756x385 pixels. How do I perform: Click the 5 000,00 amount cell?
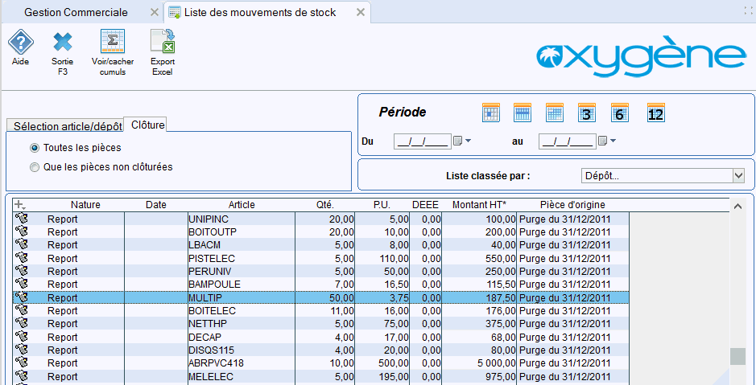[479, 362]
